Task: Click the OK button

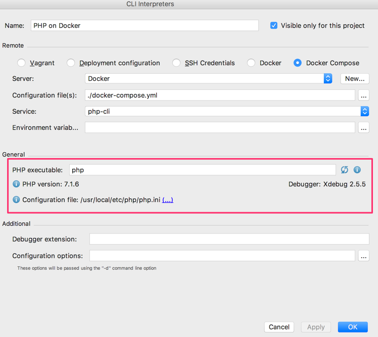Action: pyautogui.click(x=353, y=327)
